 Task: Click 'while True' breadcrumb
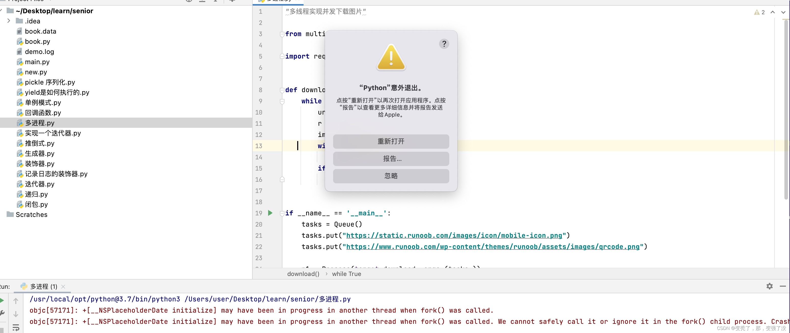(346, 274)
